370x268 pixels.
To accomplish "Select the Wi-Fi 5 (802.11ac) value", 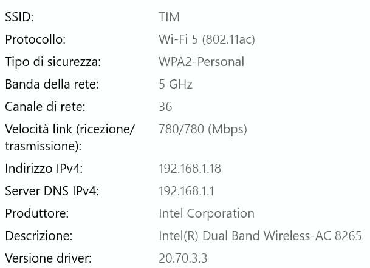I will click(x=207, y=40).
